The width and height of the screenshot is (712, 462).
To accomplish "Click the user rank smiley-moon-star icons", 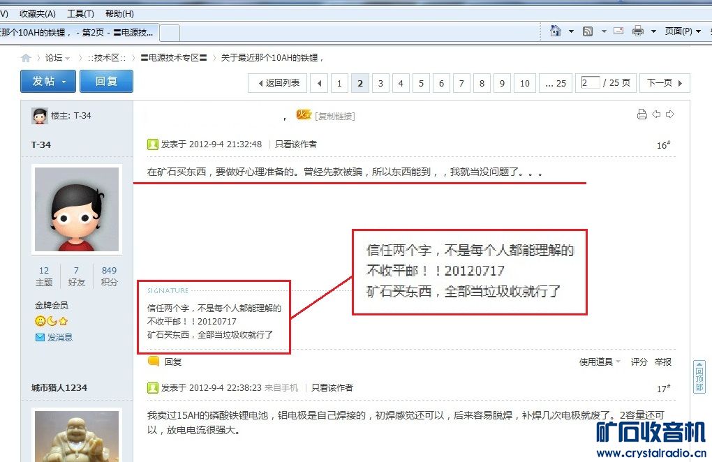I will pyautogui.click(x=52, y=321).
